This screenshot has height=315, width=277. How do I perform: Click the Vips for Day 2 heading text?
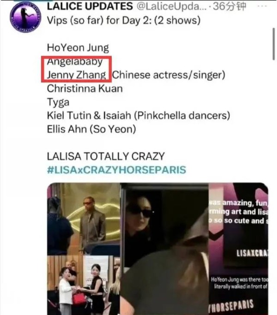point(124,20)
